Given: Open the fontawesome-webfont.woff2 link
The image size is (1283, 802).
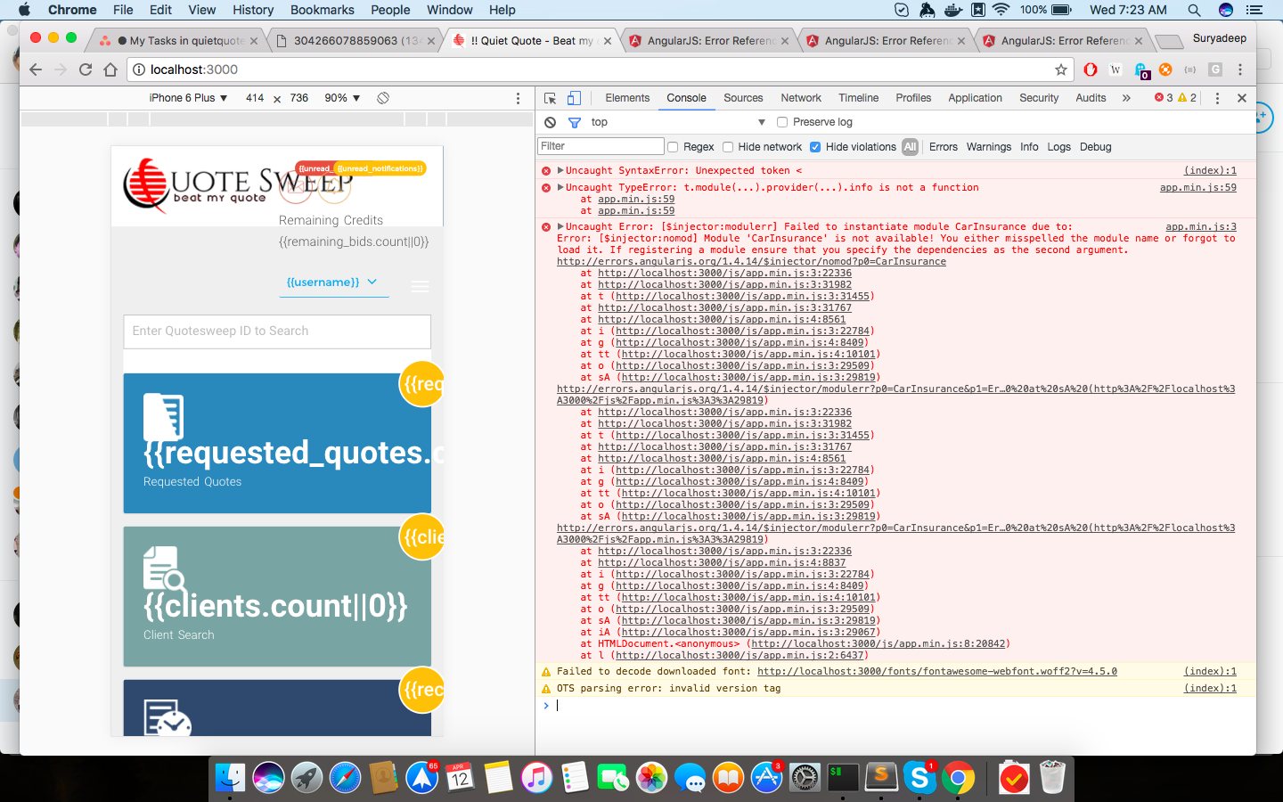Looking at the screenshot, I should [936, 671].
